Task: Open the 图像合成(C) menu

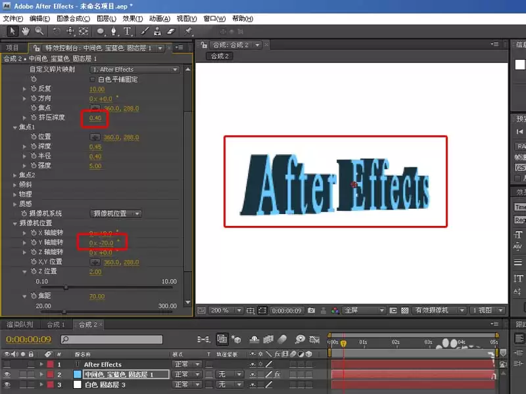Action: 73,18
